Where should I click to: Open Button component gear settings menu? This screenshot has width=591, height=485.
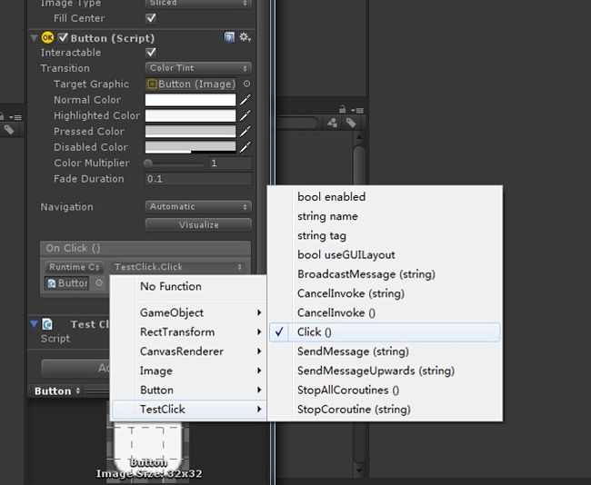pos(245,37)
